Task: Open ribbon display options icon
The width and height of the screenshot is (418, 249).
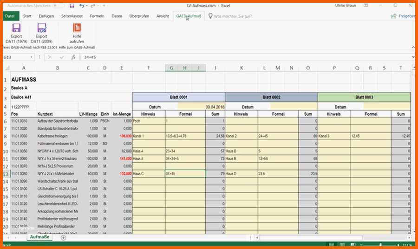Action: (366, 5)
